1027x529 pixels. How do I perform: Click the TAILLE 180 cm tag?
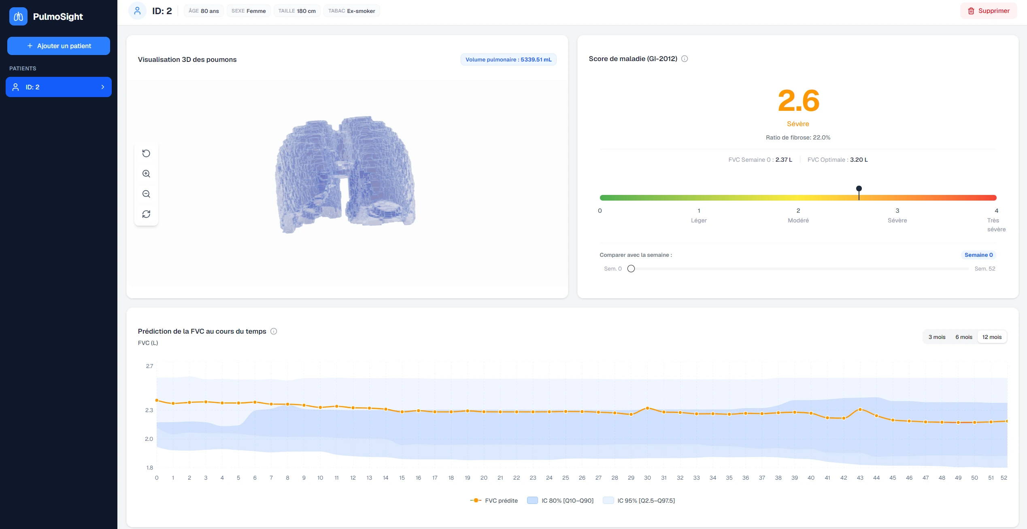click(x=297, y=11)
